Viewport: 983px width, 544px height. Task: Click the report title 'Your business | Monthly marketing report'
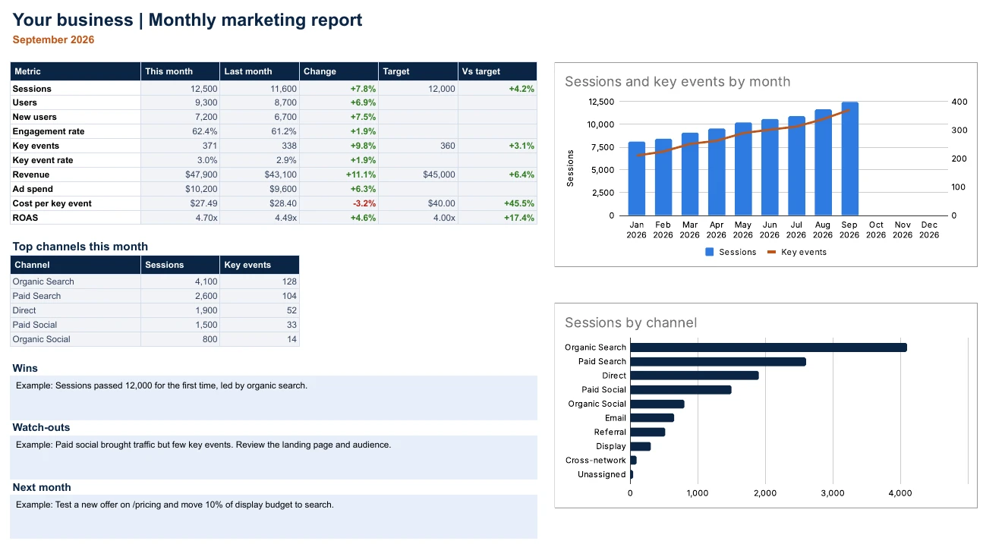click(187, 20)
